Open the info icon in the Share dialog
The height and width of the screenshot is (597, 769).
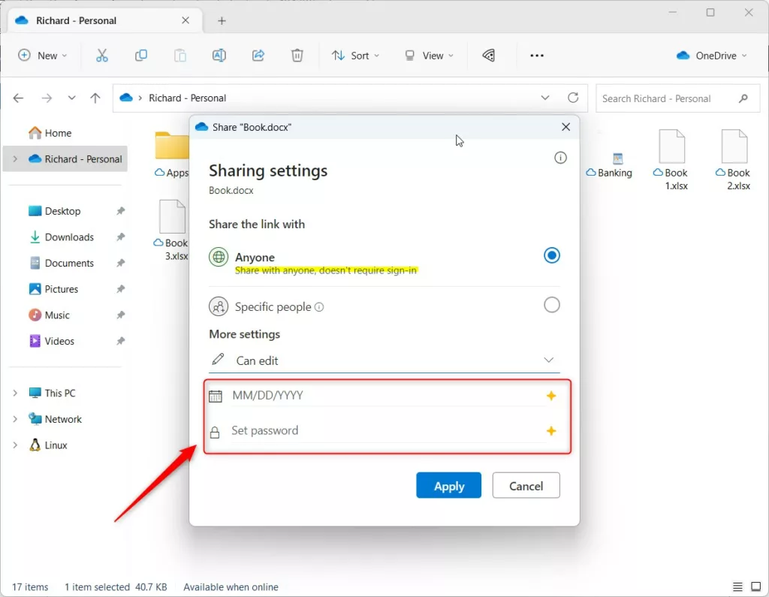(x=560, y=158)
